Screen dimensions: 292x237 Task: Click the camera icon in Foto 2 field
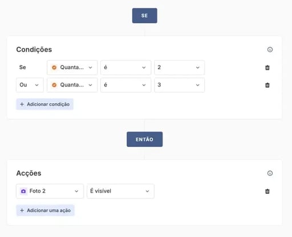pyautogui.click(x=23, y=191)
